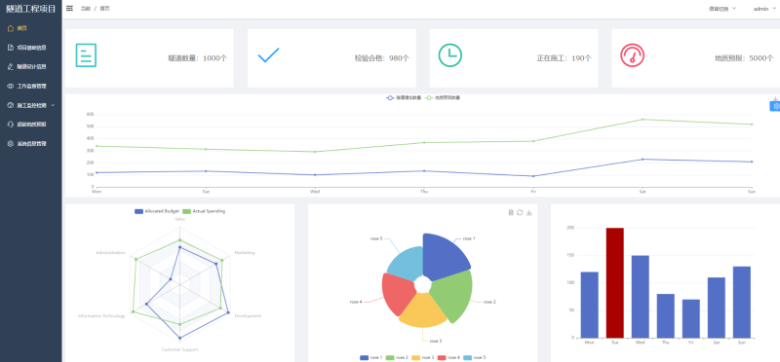Open the 工作监督管理 menu item
The height and width of the screenshot is (362, 780).
(x=31, y=86)
